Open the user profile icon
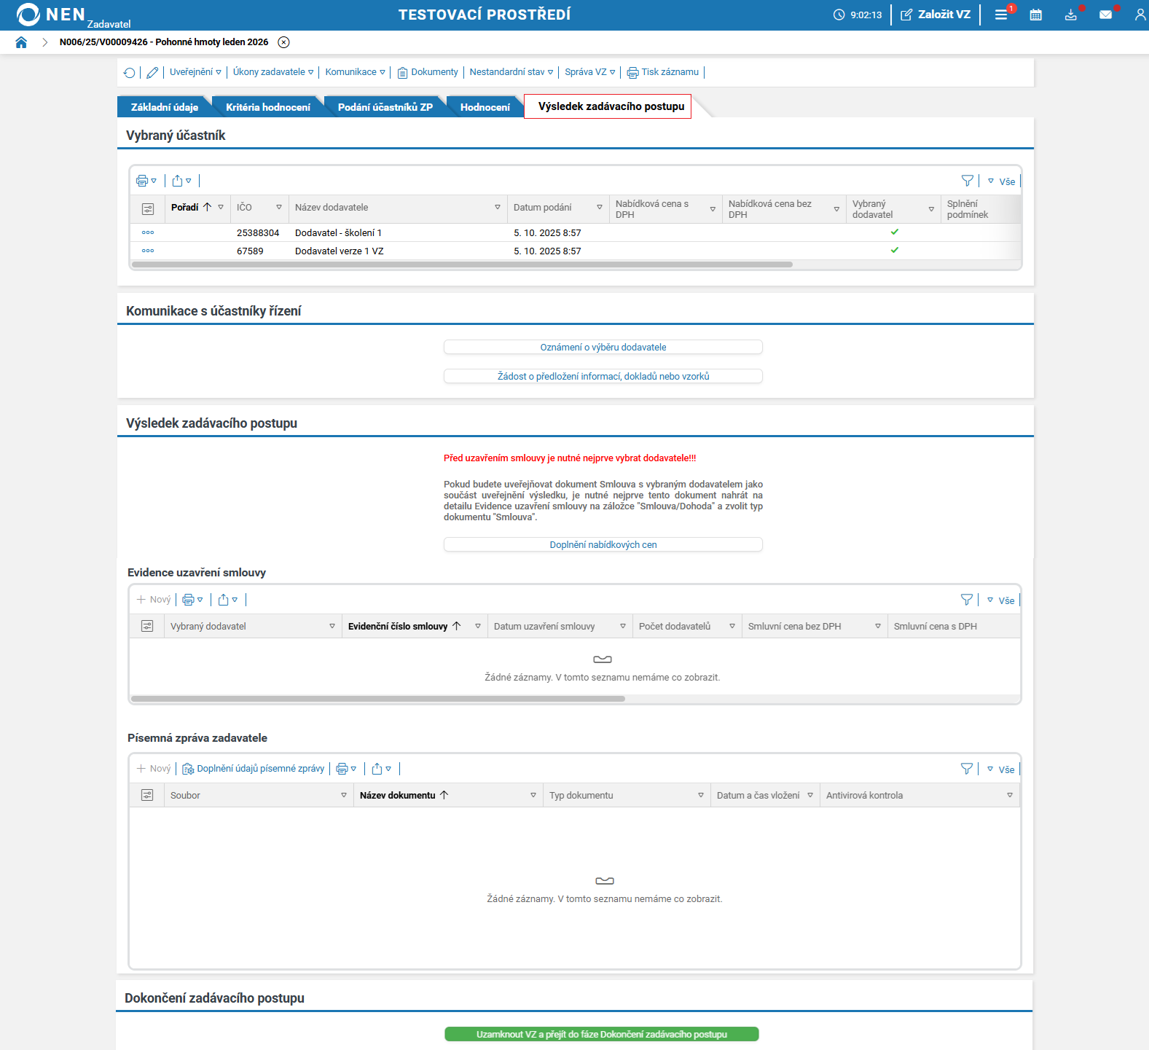 point(1140,15)
